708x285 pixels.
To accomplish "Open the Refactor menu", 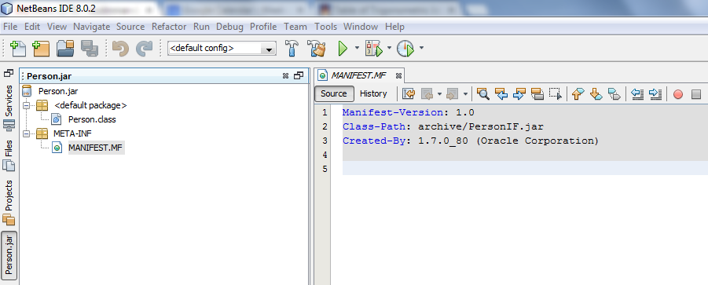I will [x=169, y=27].
